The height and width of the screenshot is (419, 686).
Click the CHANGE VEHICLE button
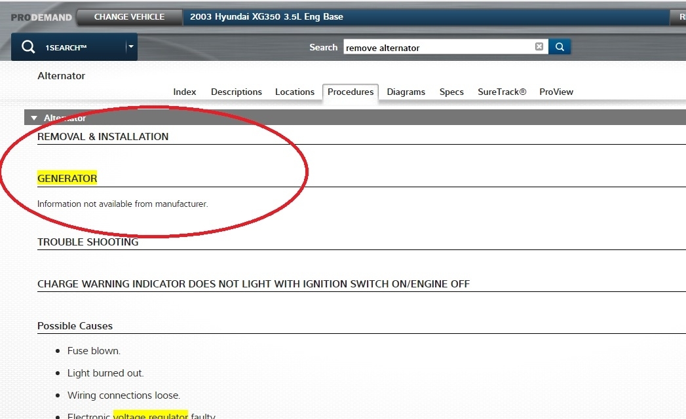coord(129,17)
